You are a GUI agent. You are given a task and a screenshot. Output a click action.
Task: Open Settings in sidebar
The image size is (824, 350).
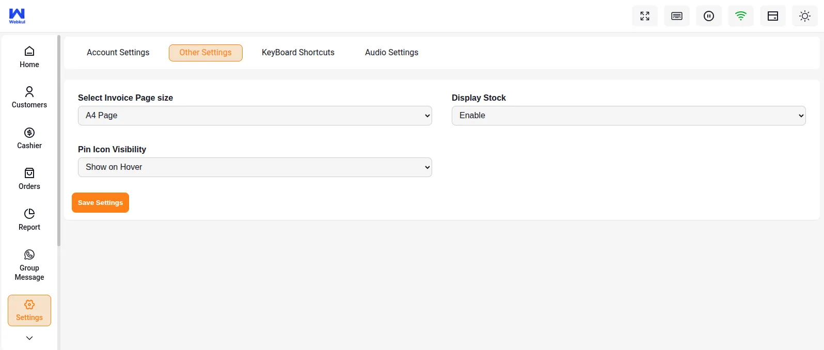(29, 311)
